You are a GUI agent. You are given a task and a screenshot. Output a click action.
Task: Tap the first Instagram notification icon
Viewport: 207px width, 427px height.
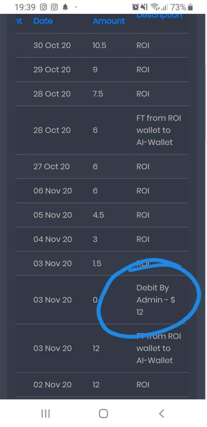[43, 7]
